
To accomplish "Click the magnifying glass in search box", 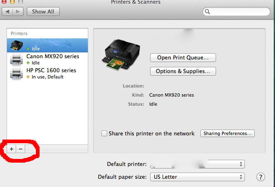I will click(x=208, y=12).
